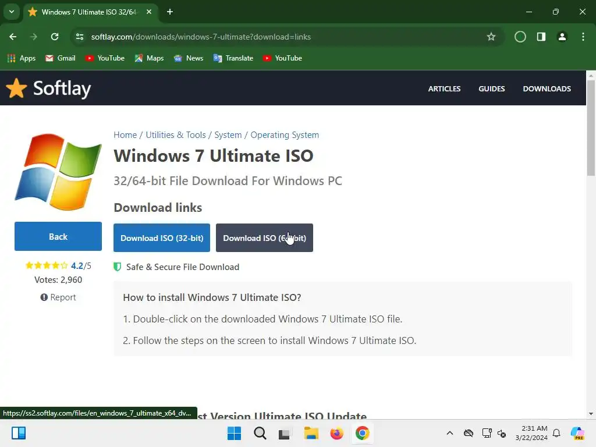Open File Explorer from taskbar
The image size is (596, 447).
pyautogui.click(x=311, y=433)
